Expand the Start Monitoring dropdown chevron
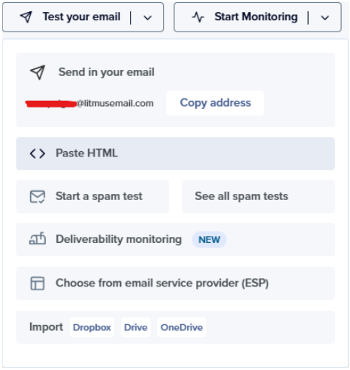The image size is (350, 370). click(x=324, y=17)
